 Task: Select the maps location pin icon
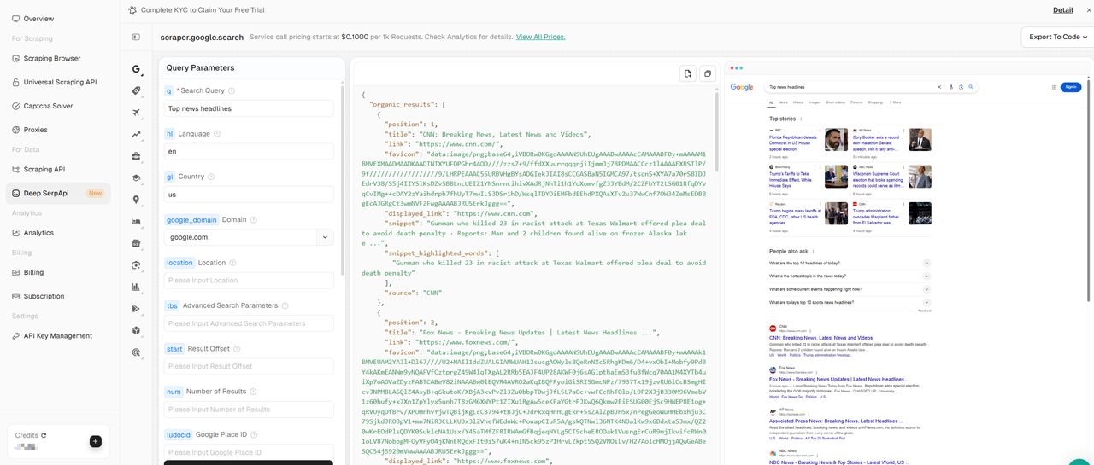[136, 200]
